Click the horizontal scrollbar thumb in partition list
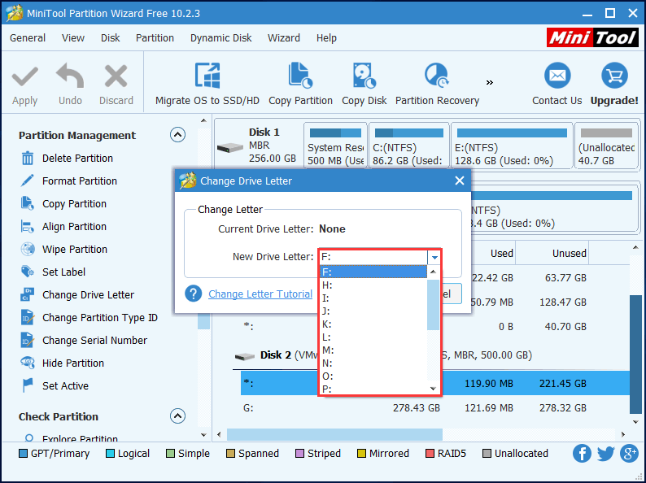This screenshot has height=483, width=646. pos(334,434)
